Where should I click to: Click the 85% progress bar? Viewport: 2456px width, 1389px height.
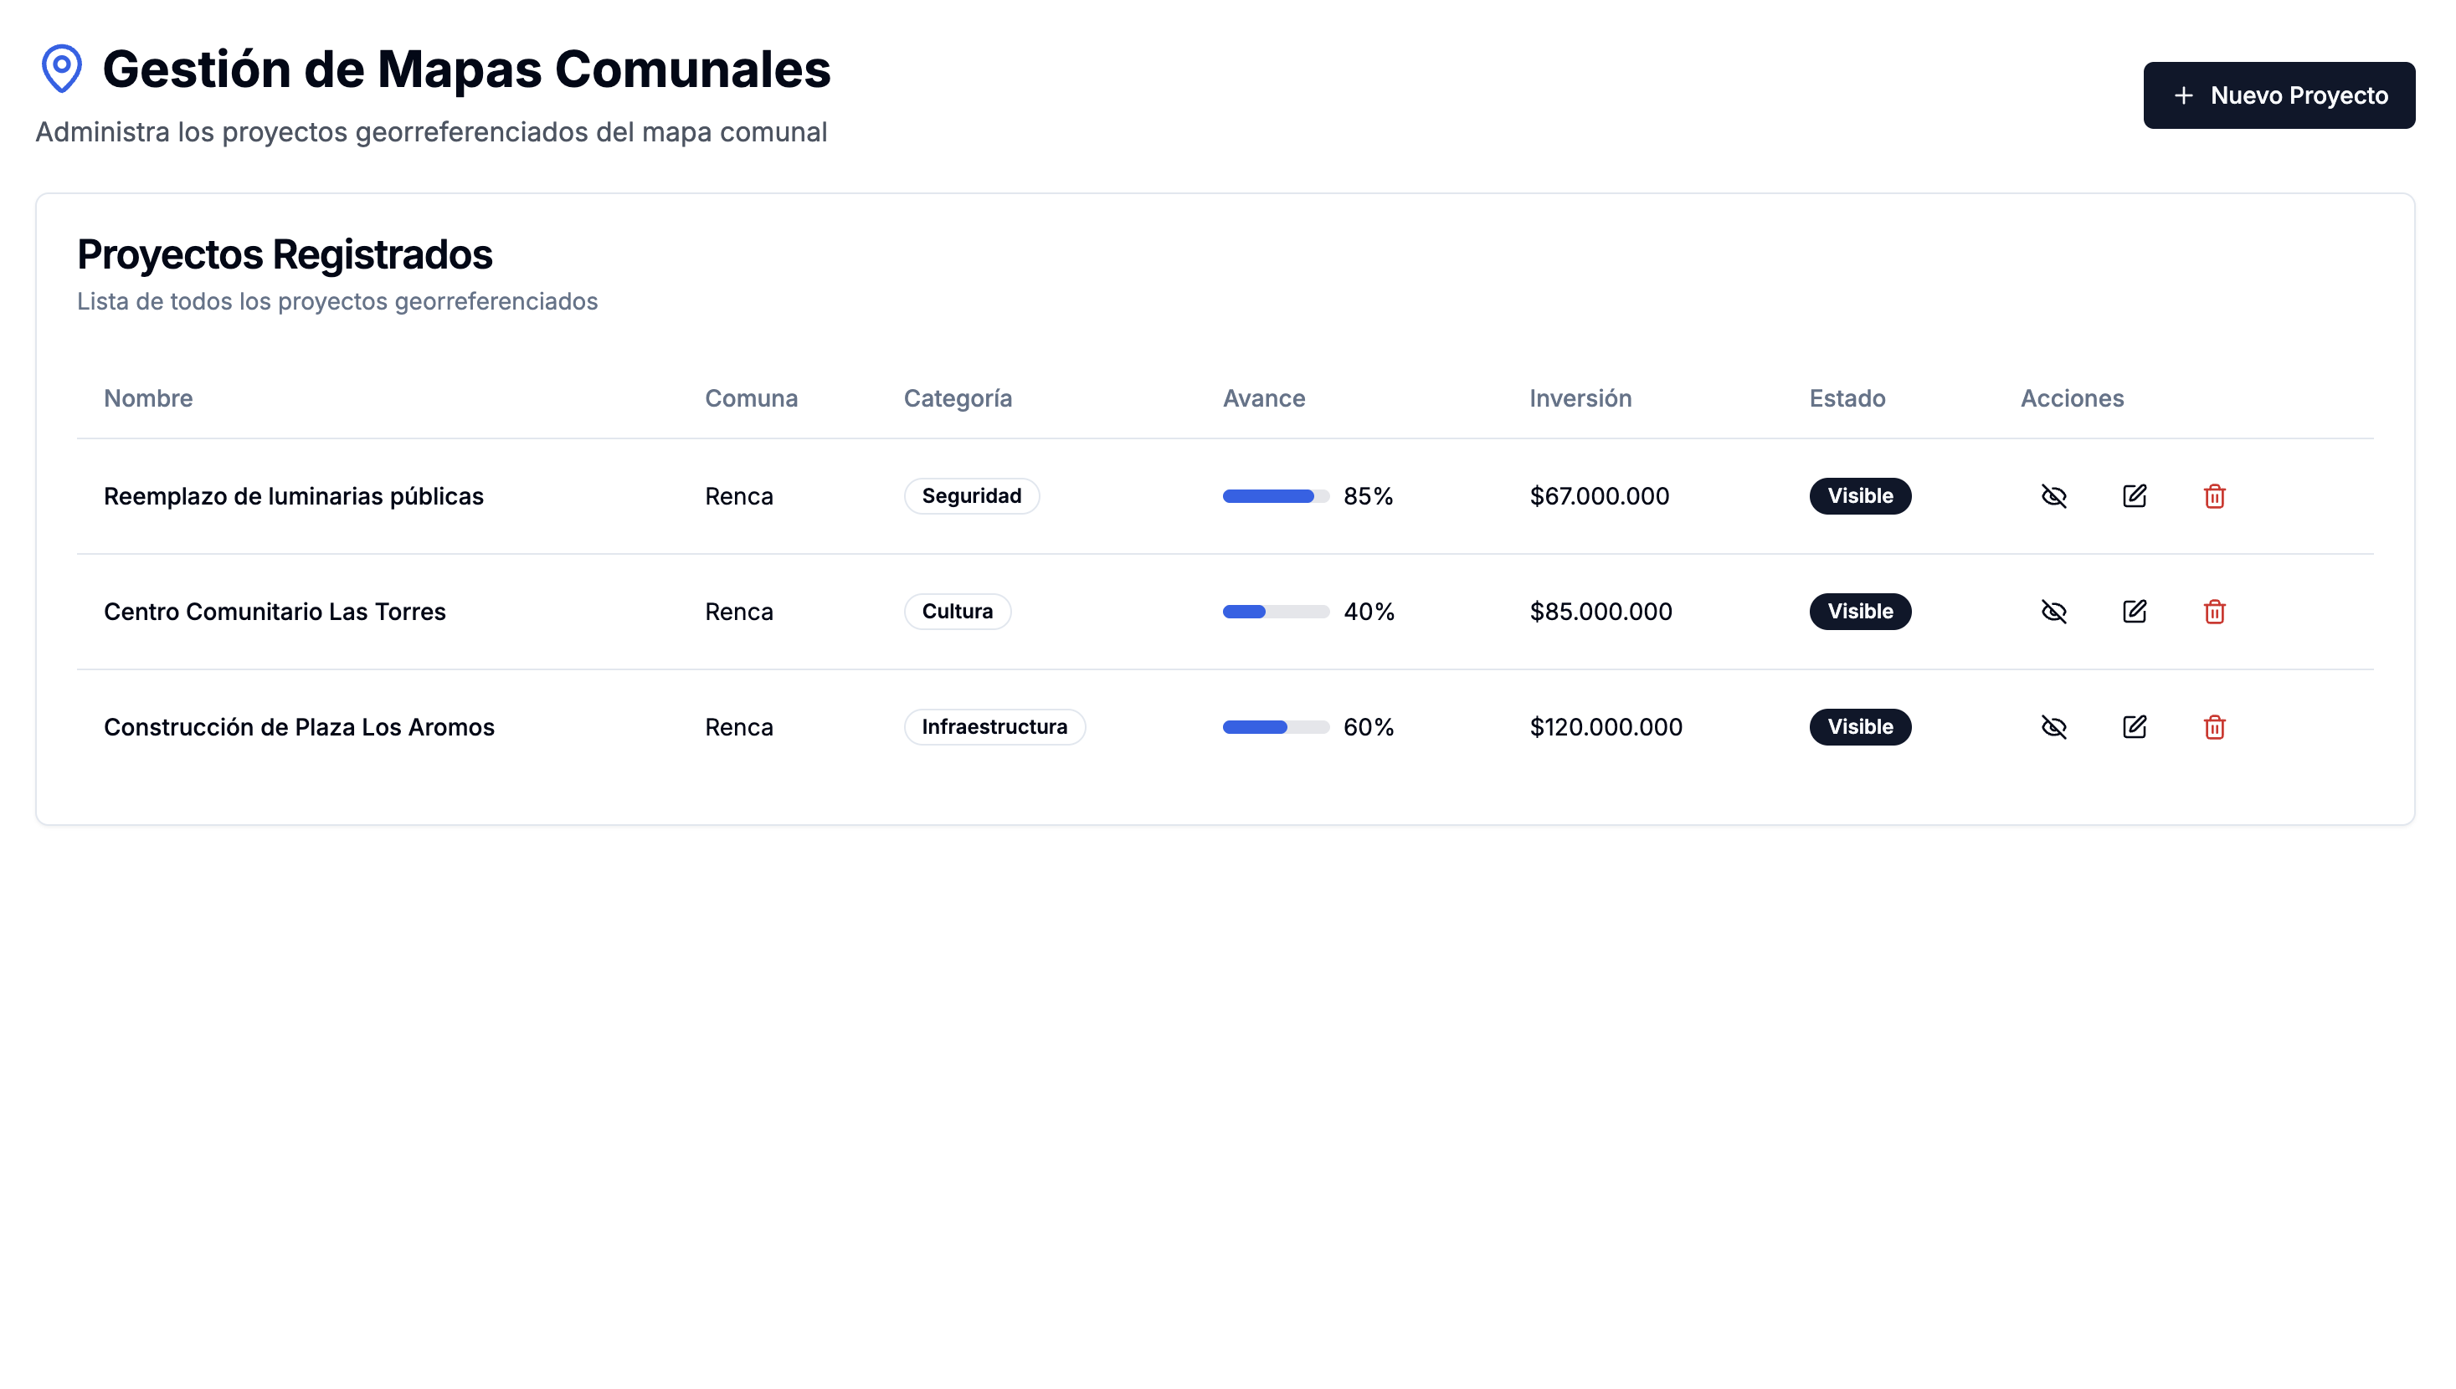coord(1275,496)
